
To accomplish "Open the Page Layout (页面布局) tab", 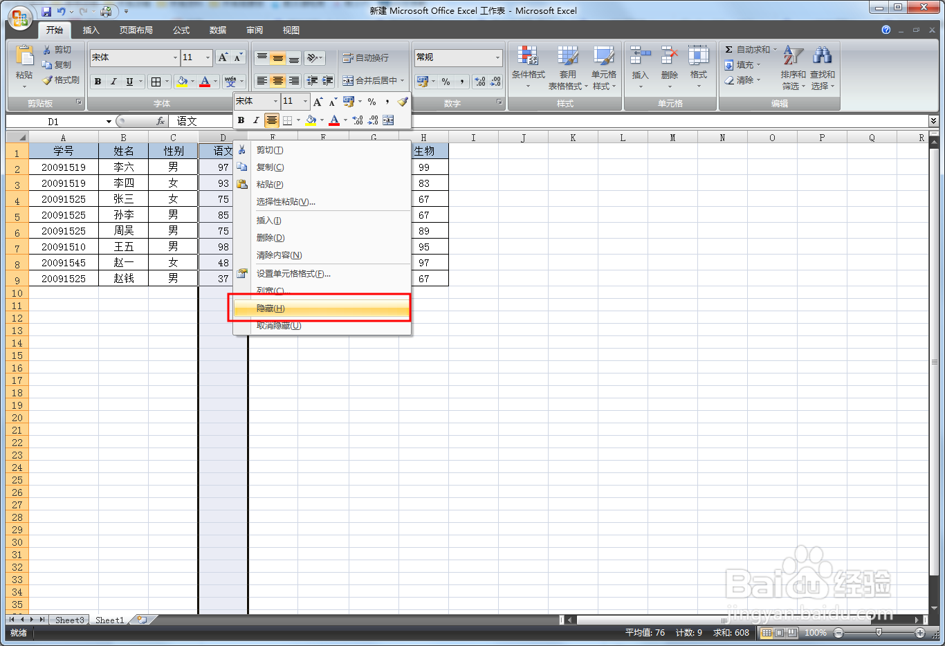I will (x=136, y=30).
